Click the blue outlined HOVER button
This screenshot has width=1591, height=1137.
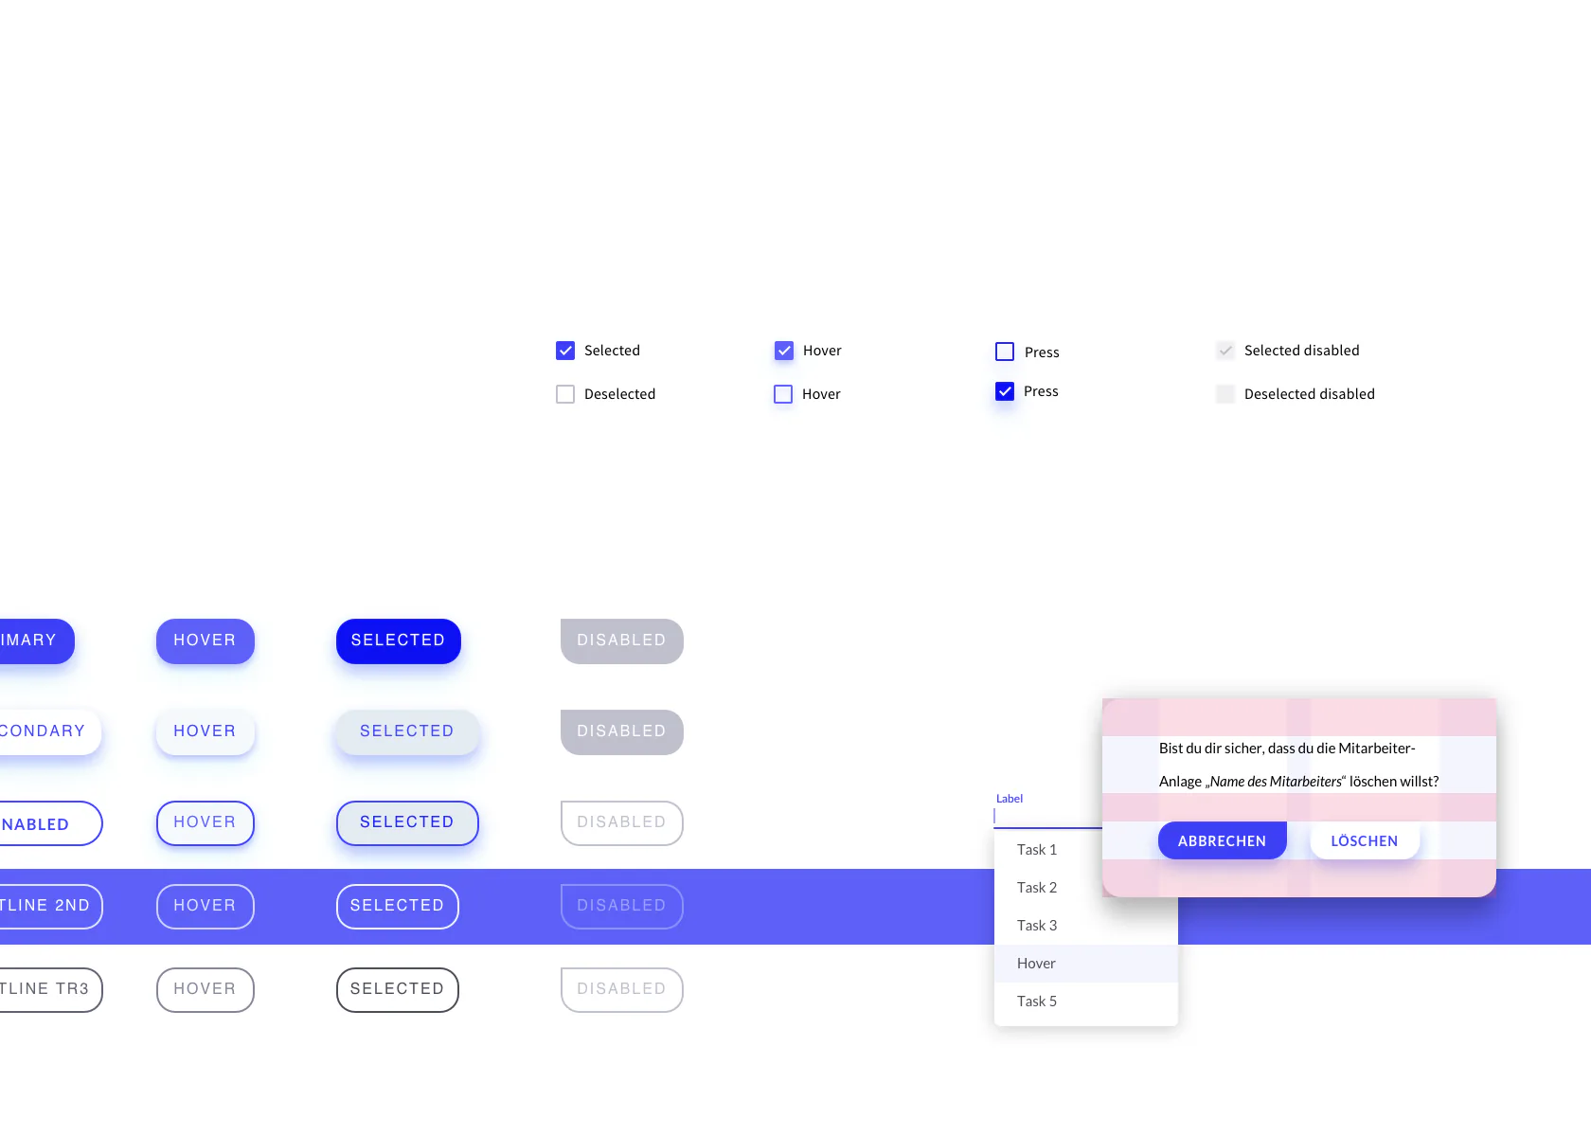206,823
